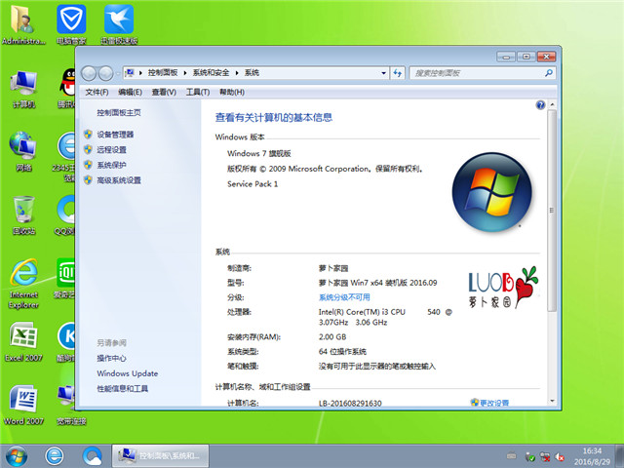Click the control panel icon in address bar
This screenshot has width=624, height=468.
[x=130, y=73]
